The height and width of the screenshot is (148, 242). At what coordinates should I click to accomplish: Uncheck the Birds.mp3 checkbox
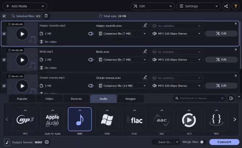click(x=4, y=60)
